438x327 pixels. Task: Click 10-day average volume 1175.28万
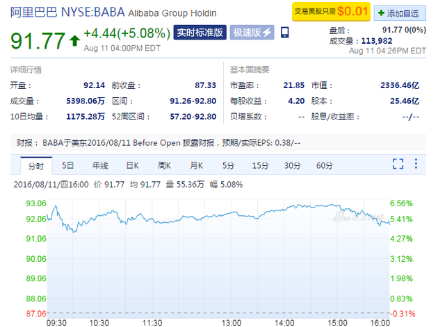pos(86,117)
